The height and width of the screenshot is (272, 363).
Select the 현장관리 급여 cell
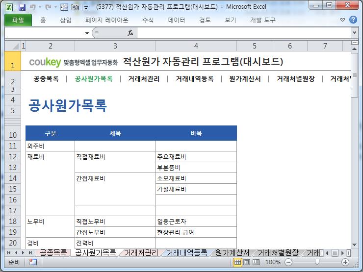pyautogui.click(x=196, y=232)
